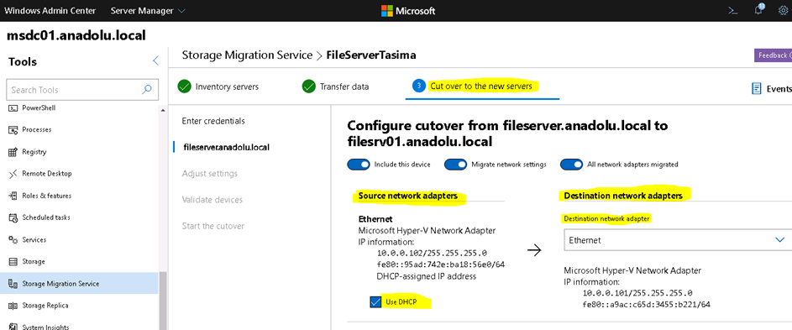Open the PowerShell console icon in header
This screenshot has height=330, width=792.
[732, 10]
